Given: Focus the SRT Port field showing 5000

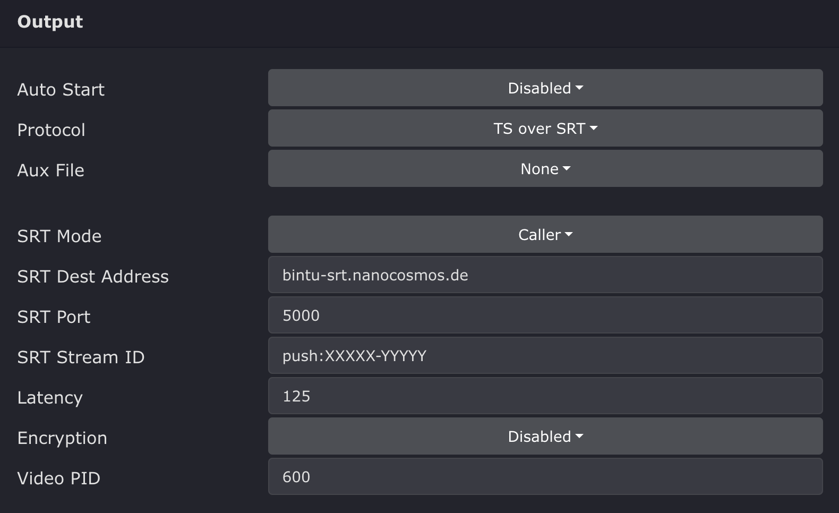Looking at the screenshot, I should [545, 315].
